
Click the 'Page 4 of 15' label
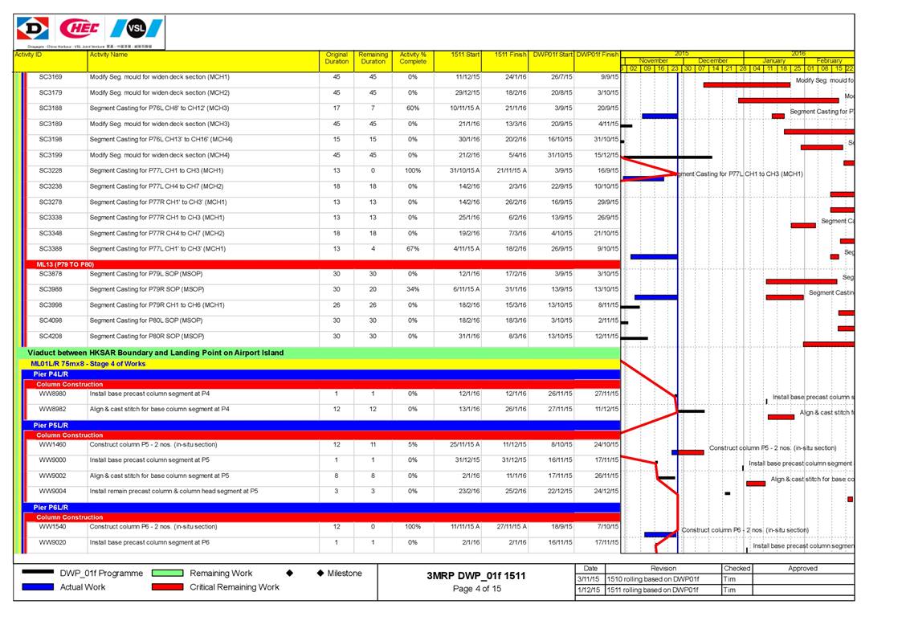(477, 589)
